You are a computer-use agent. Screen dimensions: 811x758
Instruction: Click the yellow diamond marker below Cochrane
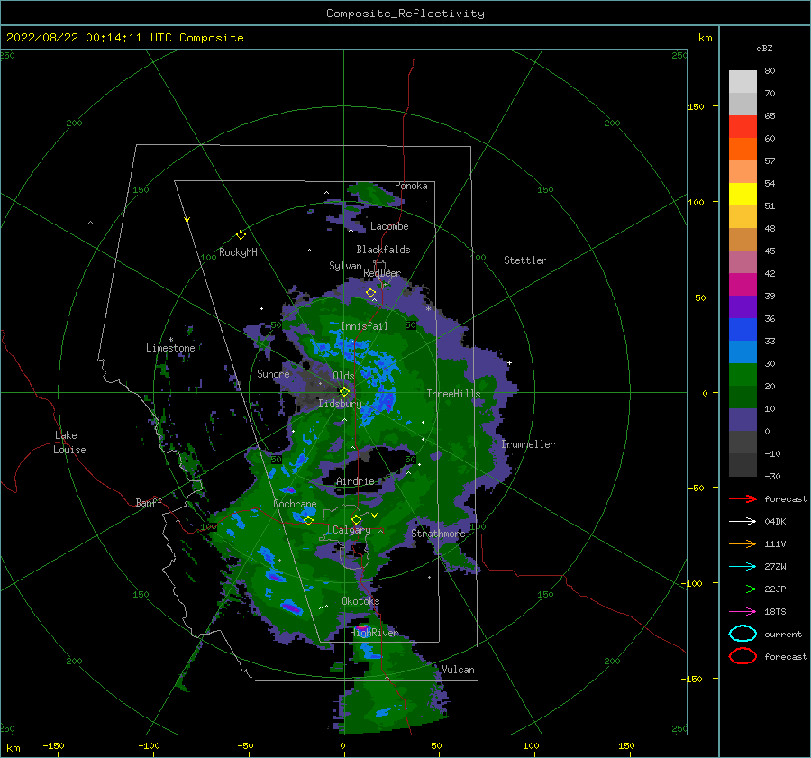(308, 521)
